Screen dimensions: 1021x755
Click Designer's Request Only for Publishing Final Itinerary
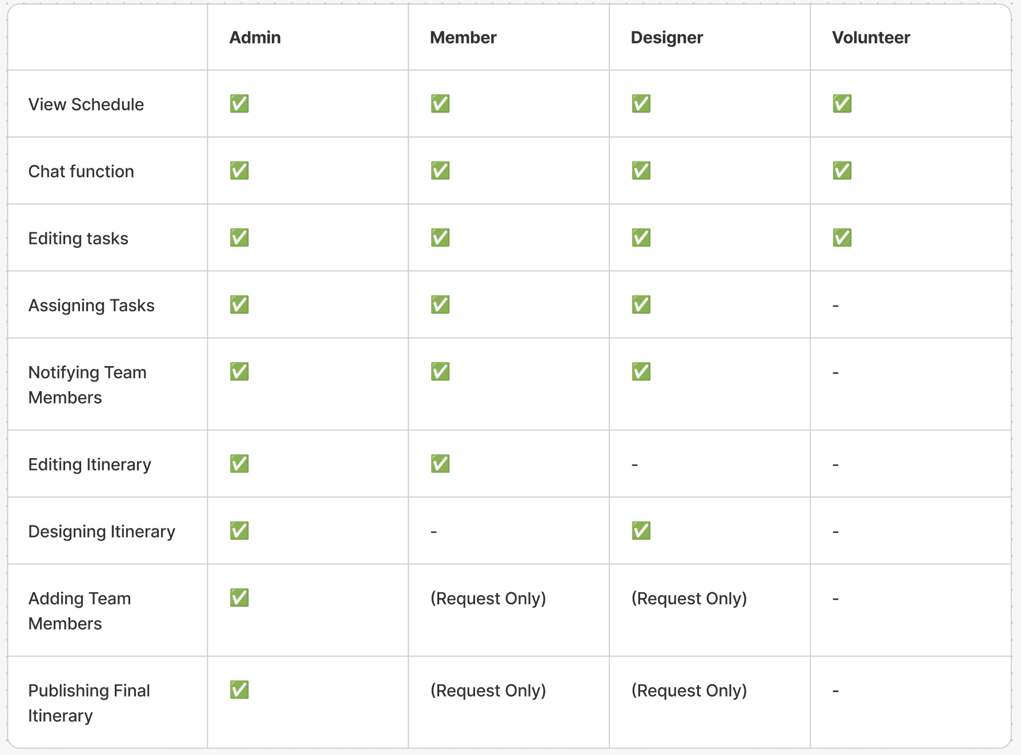(x=689, y=690)
